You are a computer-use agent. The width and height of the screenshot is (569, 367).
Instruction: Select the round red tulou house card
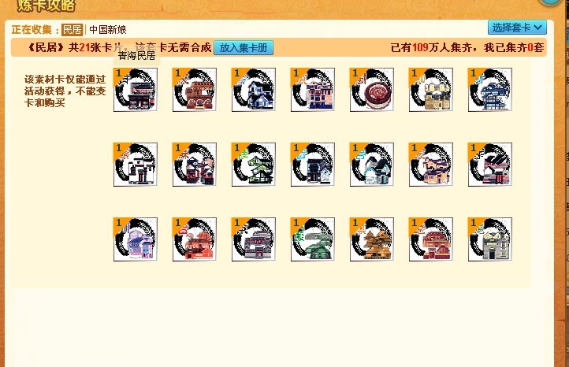pos(372,90)
